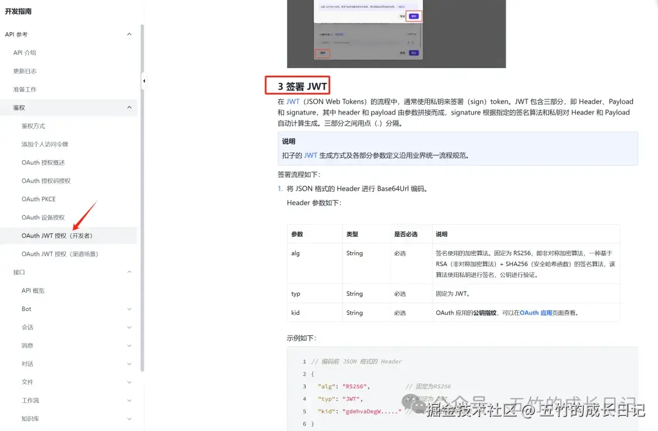Collapse the "API 参考" section
Screen dimensions: 658x431
[x=129, y=34]
